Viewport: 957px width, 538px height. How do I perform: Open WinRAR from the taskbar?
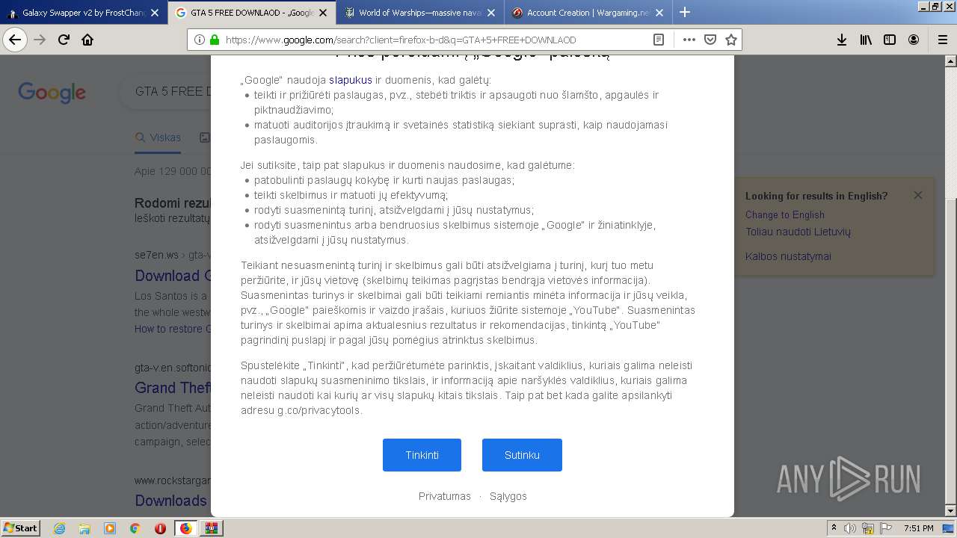(212, 528)
